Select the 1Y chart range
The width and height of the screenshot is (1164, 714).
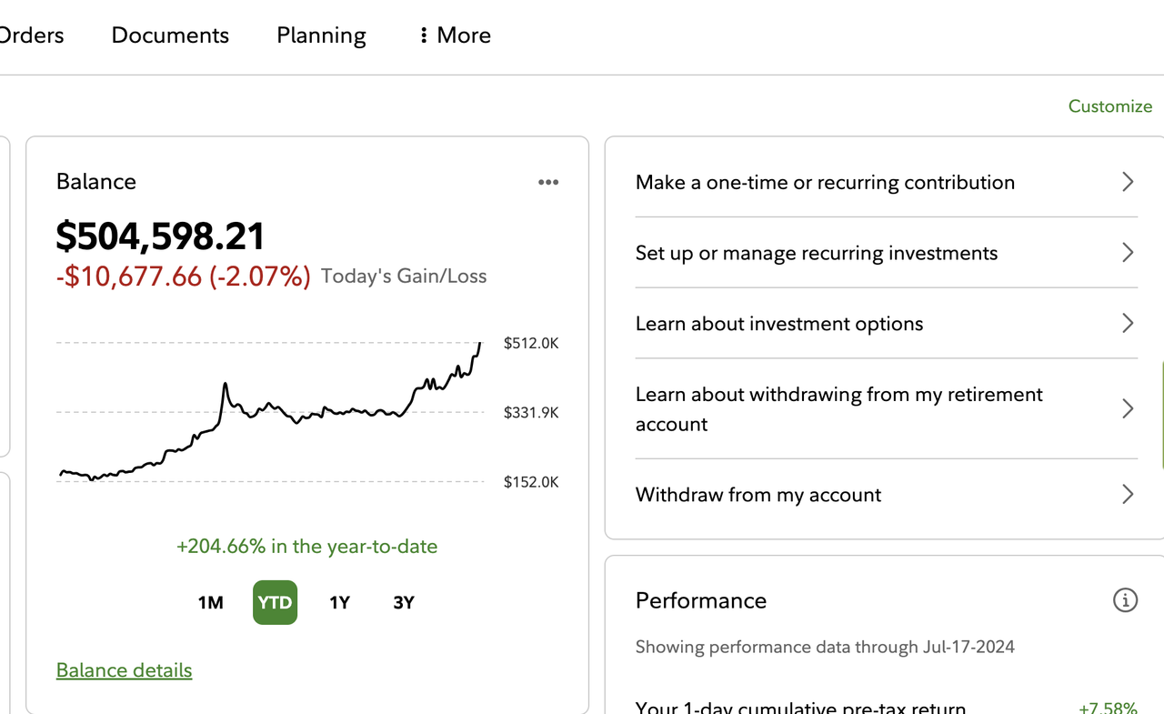coord(339,602)
